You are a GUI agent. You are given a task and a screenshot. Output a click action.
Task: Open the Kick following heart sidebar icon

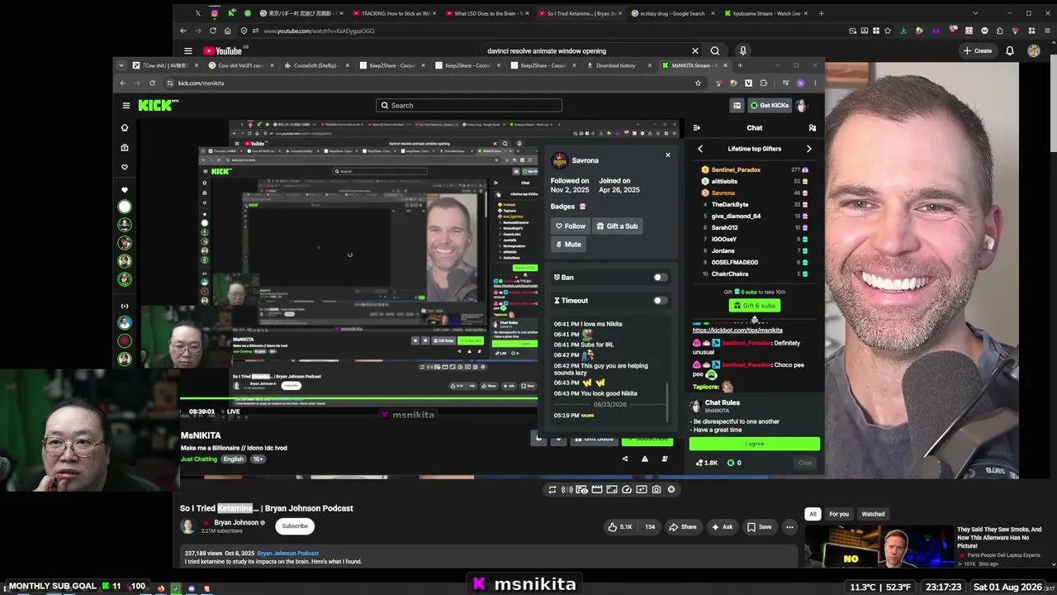tap(125, 167)
